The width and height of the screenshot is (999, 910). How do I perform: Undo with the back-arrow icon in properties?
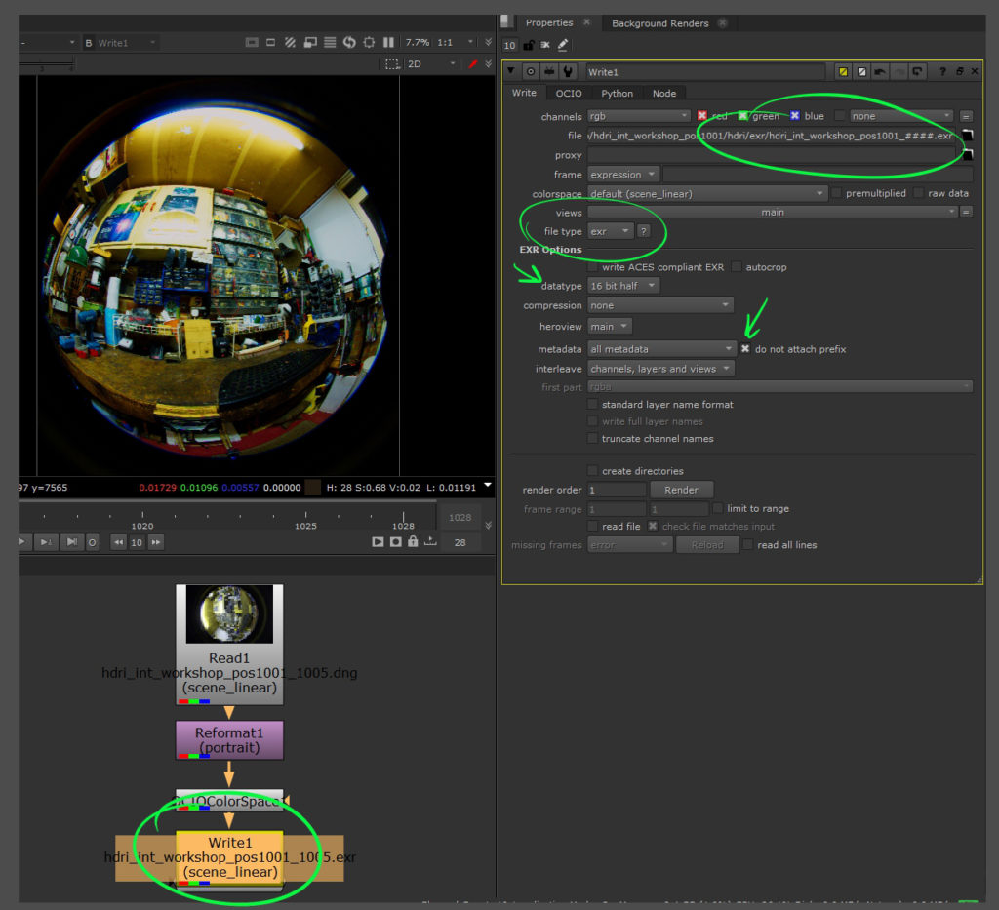(x=881, y=70)
